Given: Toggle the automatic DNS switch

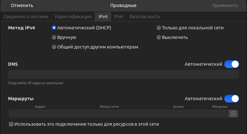Looking at the screenshot, I should click(x=231, y=64).
